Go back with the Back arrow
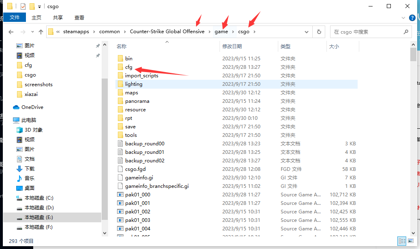The height and width of the screenshot is (249, 420). (x=11, y=32)
